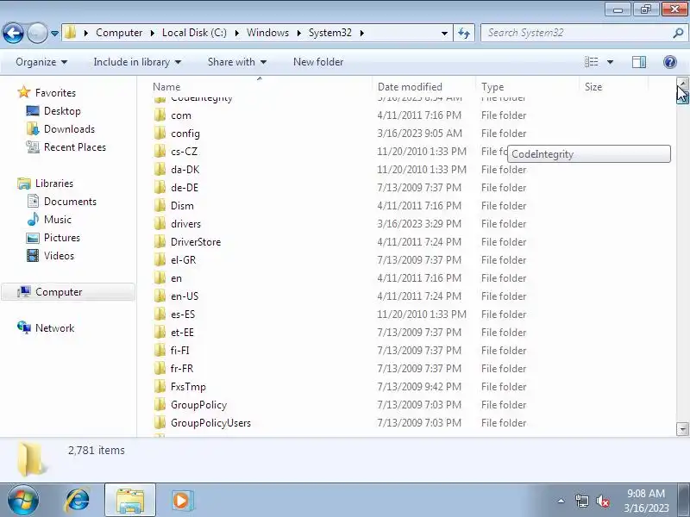The image size is (690, 517).
Task: Select the da-DK folder icon
Action: pyautogui.click(x=160, y=169)
